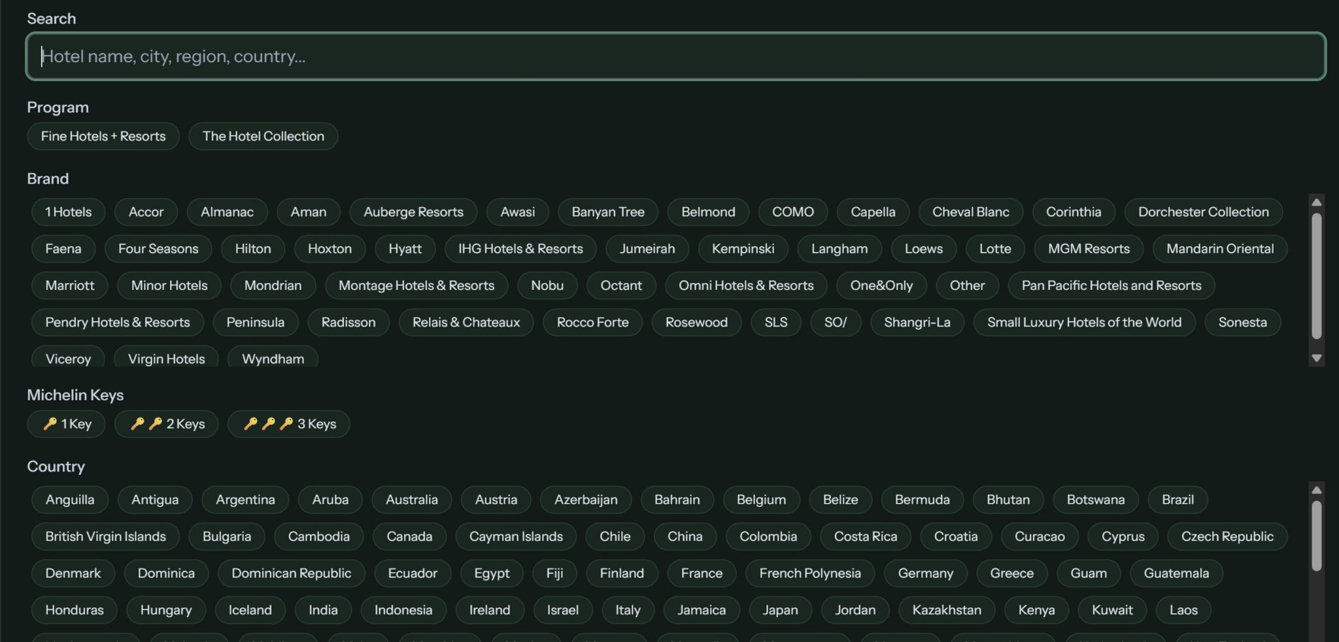The image size is (1339, 642).
Task: Toggle the Four Seasons brand filter
Action: 158,249
